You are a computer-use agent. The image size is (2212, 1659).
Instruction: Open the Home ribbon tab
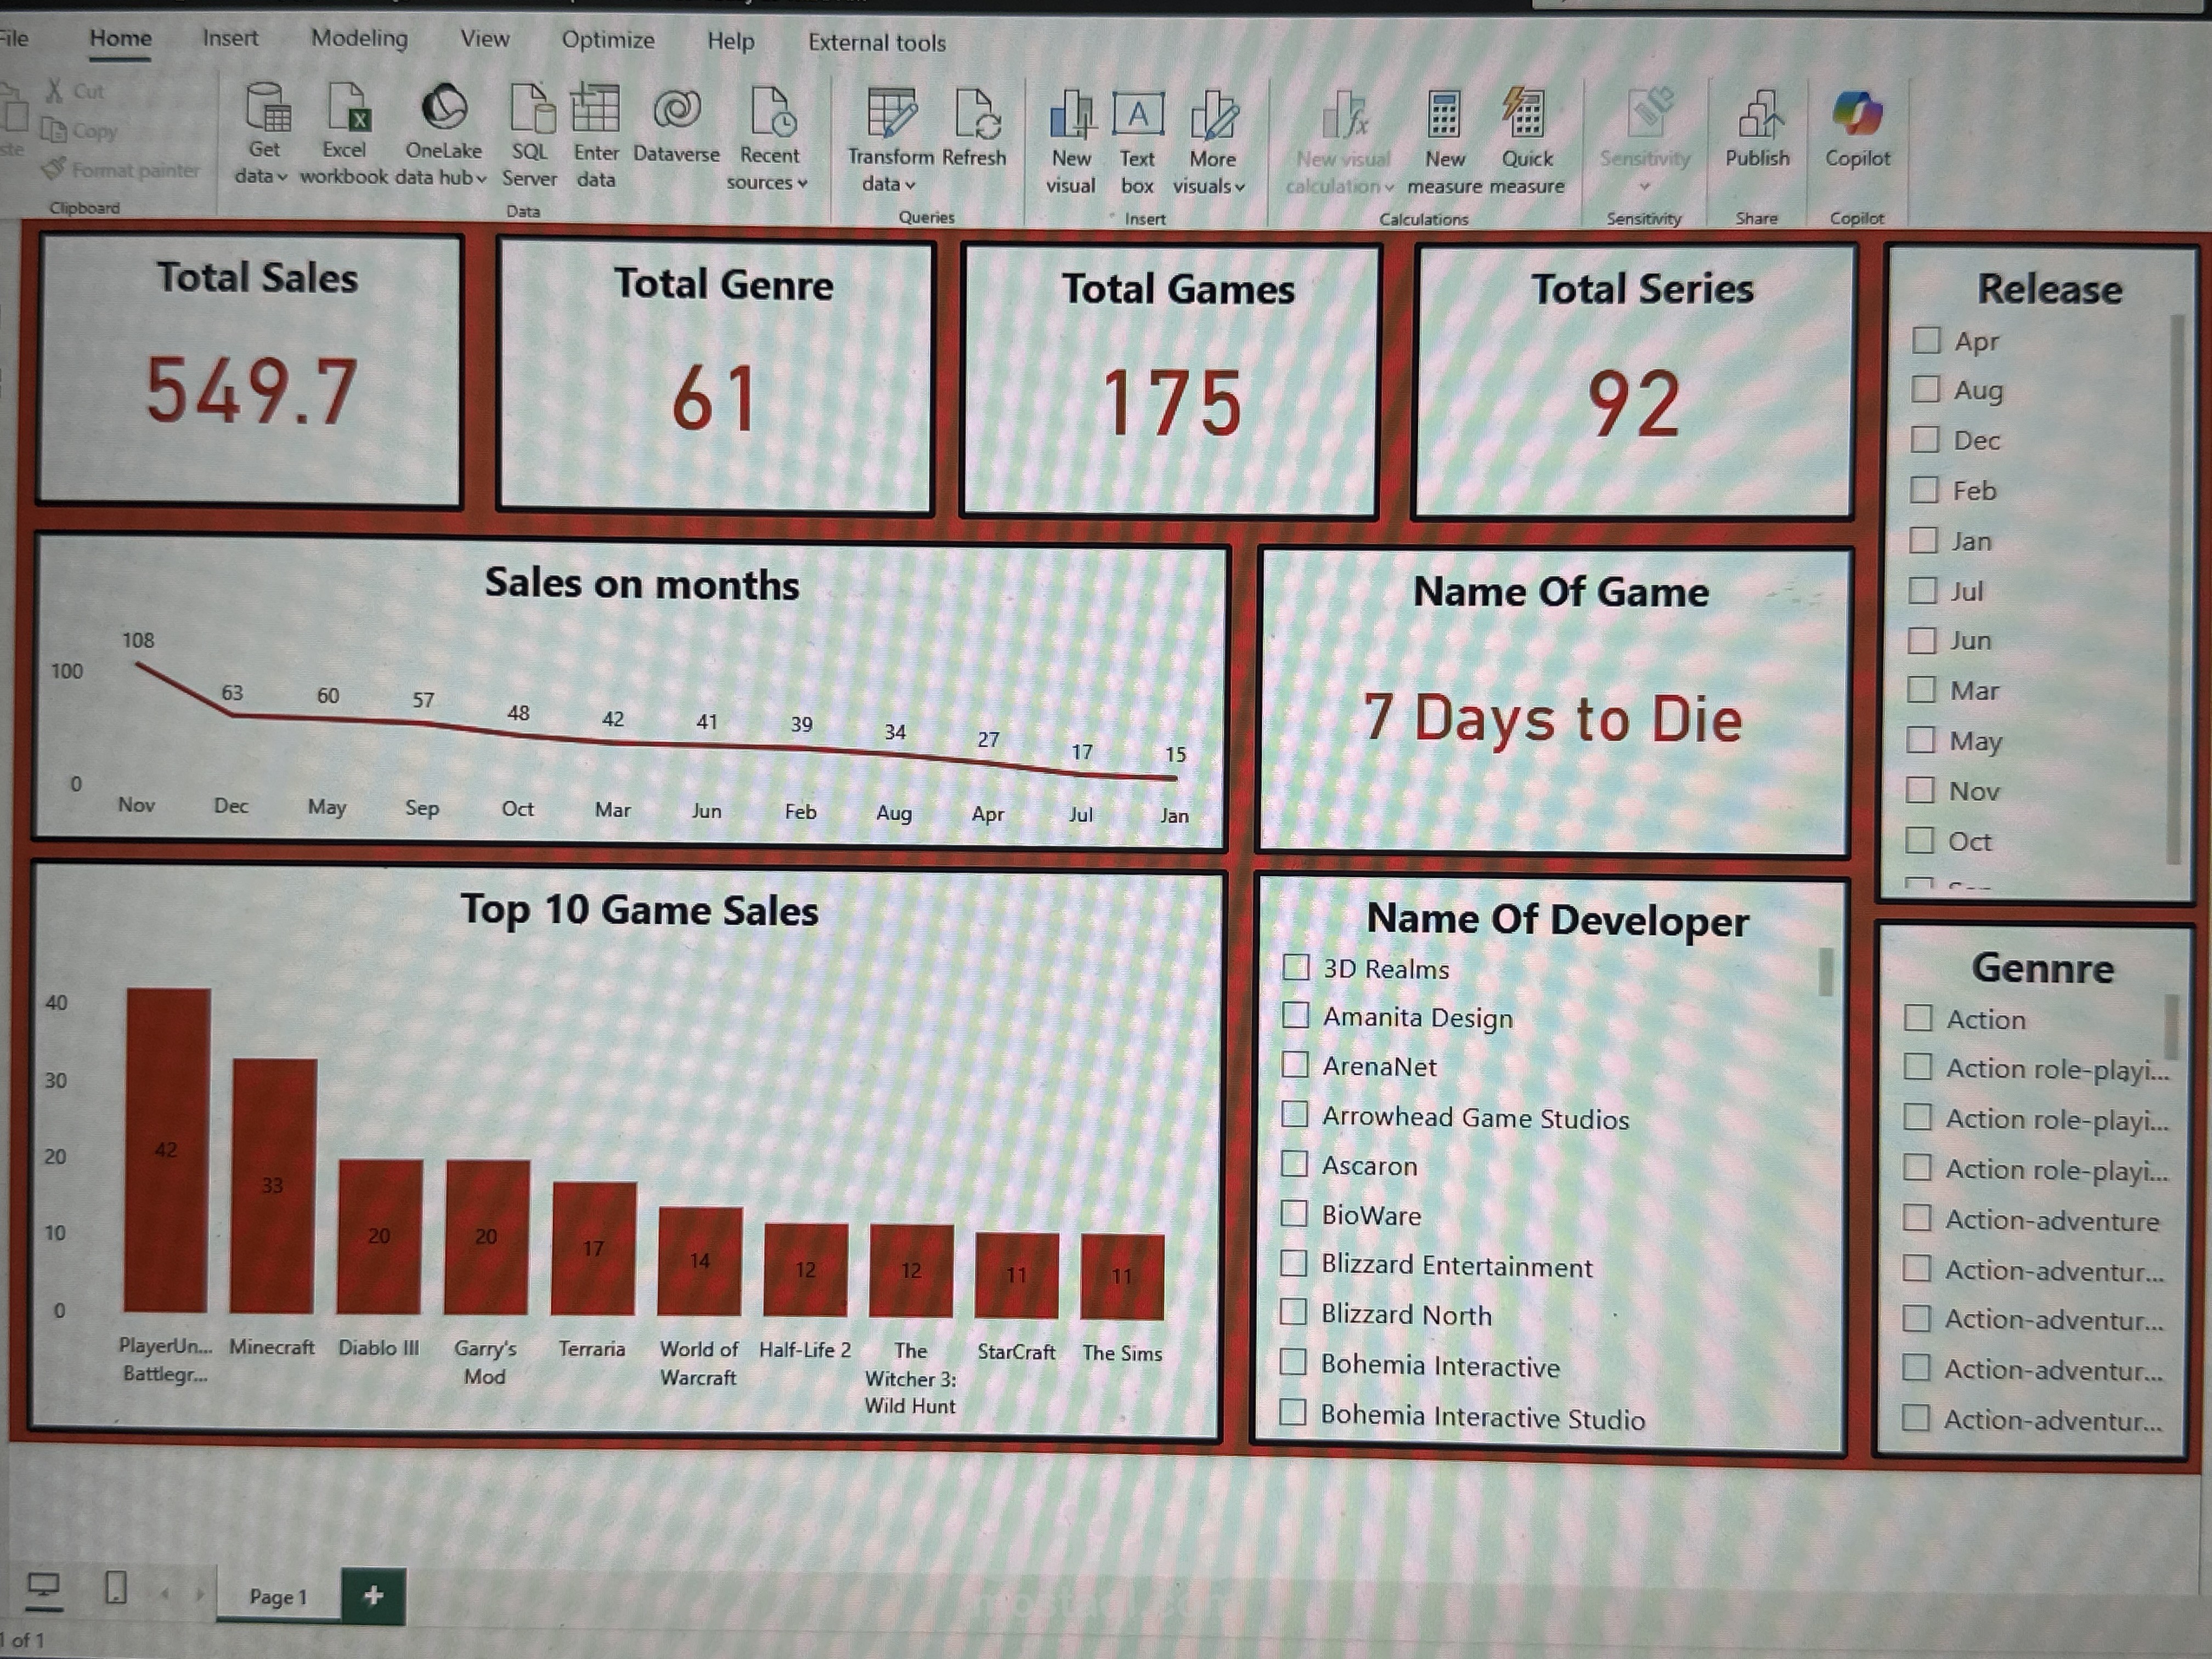coord(121,39)
